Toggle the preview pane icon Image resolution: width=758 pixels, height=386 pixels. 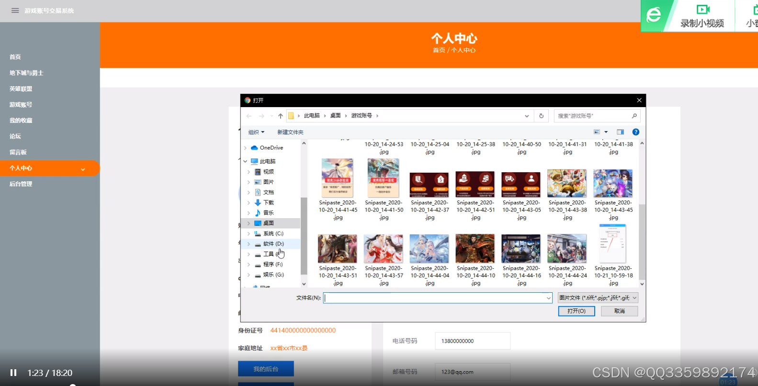(x=621, y=132)
